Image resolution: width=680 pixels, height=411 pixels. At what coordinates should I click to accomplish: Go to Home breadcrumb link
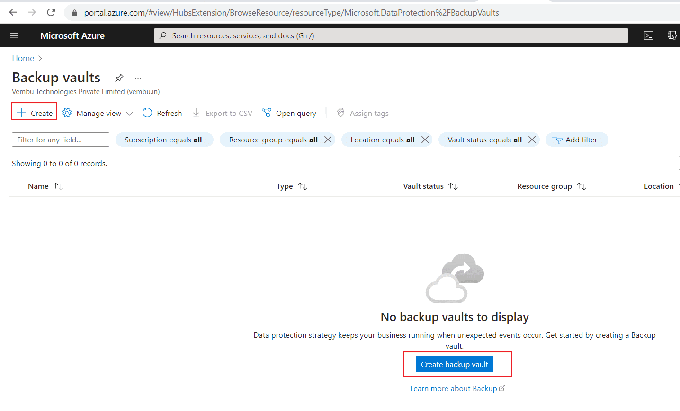click(23, 58)
